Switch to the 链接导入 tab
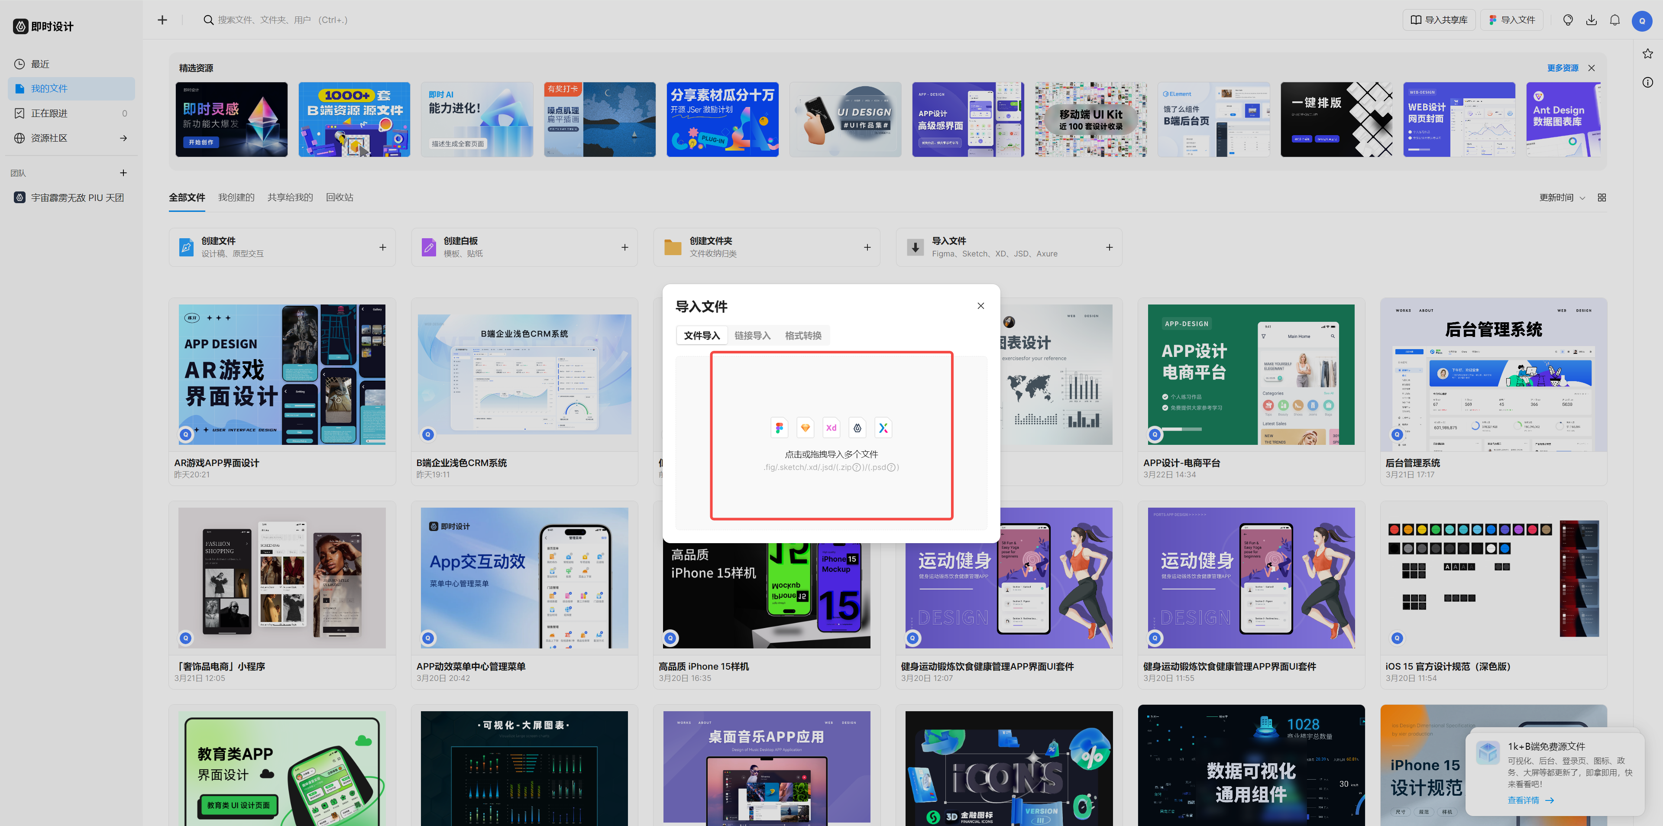 click(752, 335)
